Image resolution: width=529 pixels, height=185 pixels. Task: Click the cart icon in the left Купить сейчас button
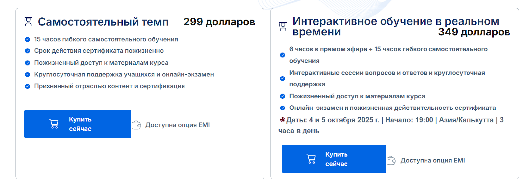point(54,124)
